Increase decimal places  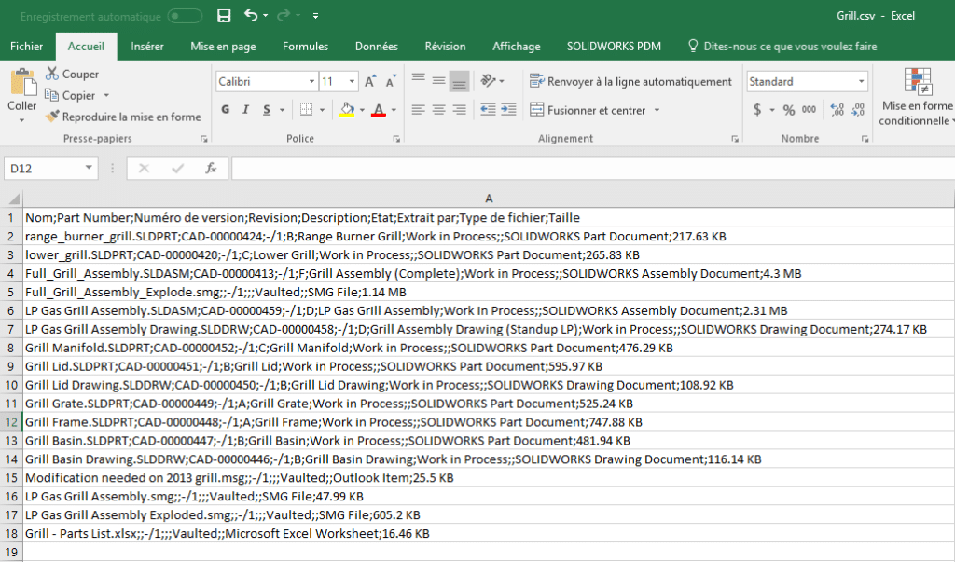837,110
